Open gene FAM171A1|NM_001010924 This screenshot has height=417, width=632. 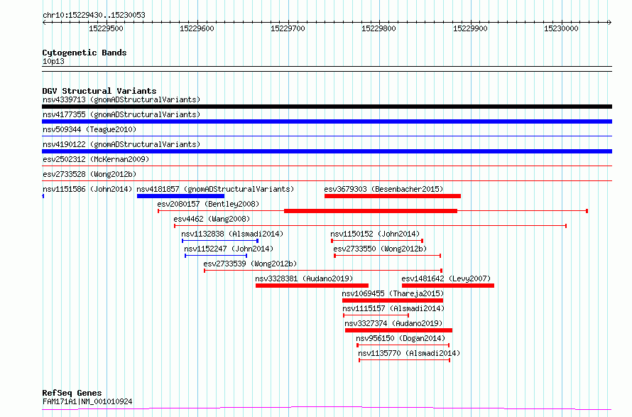[87, 401]
